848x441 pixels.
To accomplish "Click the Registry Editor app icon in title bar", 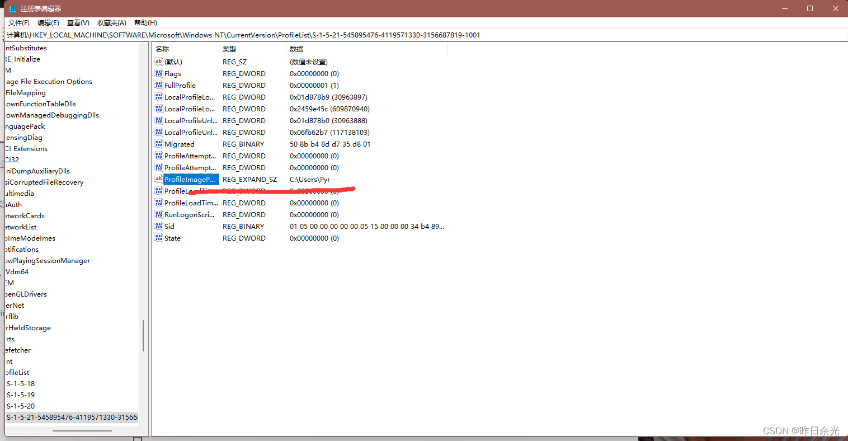I will [12, 9].
